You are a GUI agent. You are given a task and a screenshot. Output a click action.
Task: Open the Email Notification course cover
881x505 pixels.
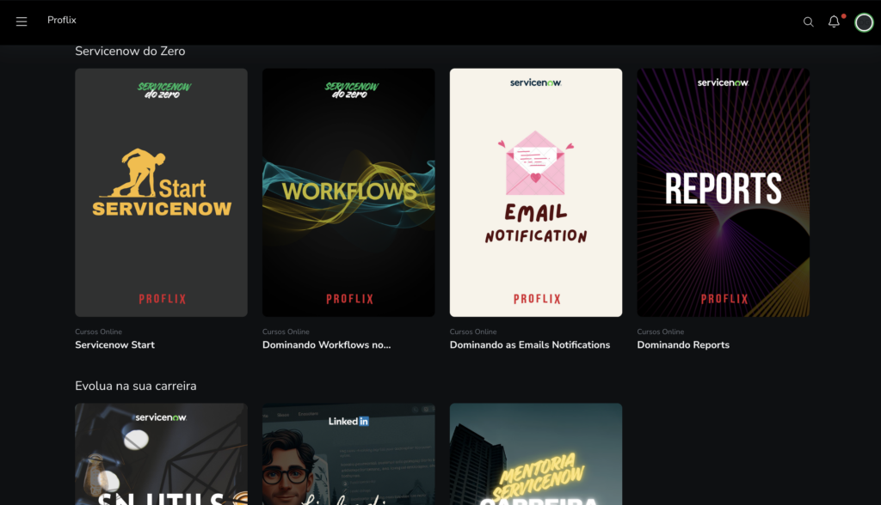point(535,192)
